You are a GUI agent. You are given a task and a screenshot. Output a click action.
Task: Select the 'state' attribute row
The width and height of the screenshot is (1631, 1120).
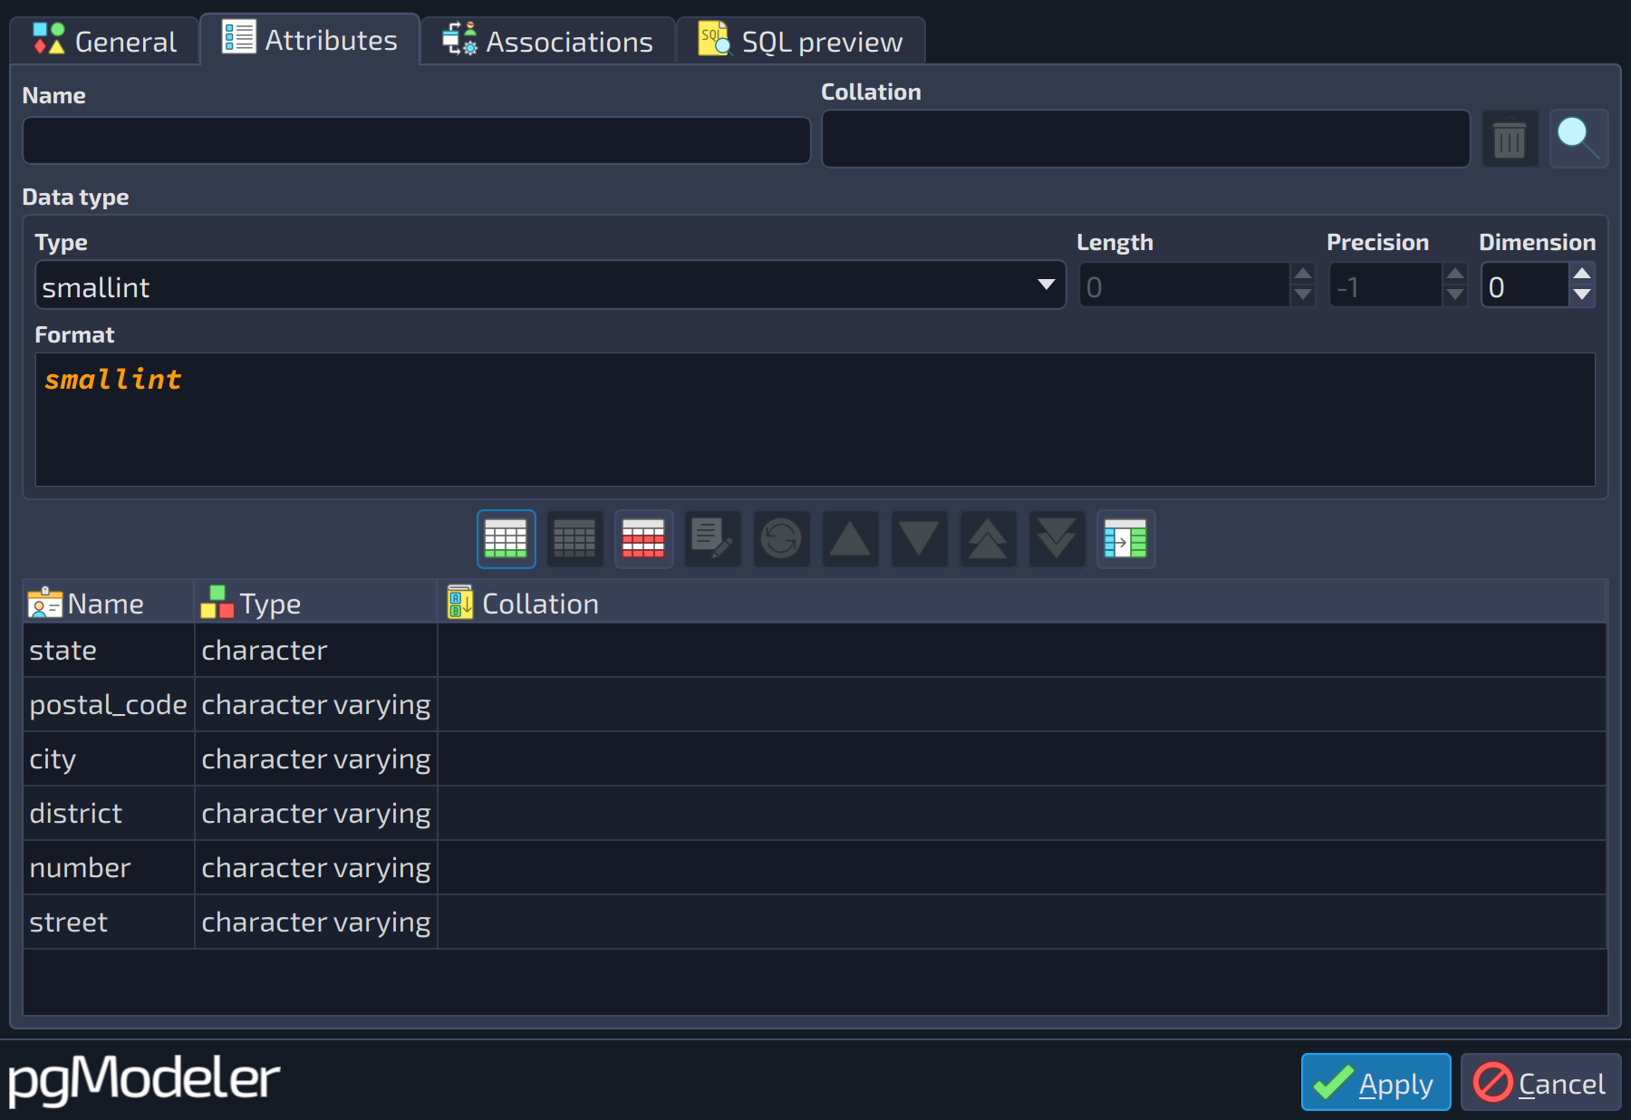pos(815,651)
